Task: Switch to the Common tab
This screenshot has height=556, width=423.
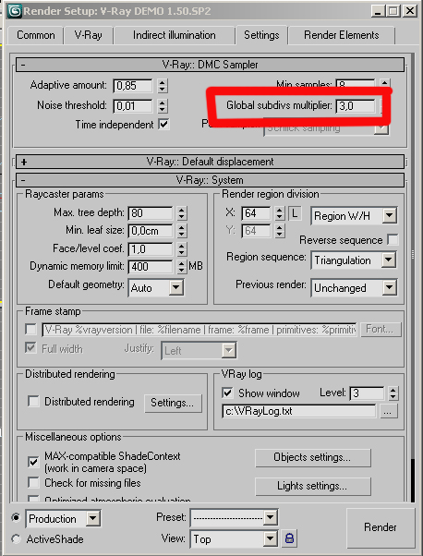Action: tap(36, 35)
